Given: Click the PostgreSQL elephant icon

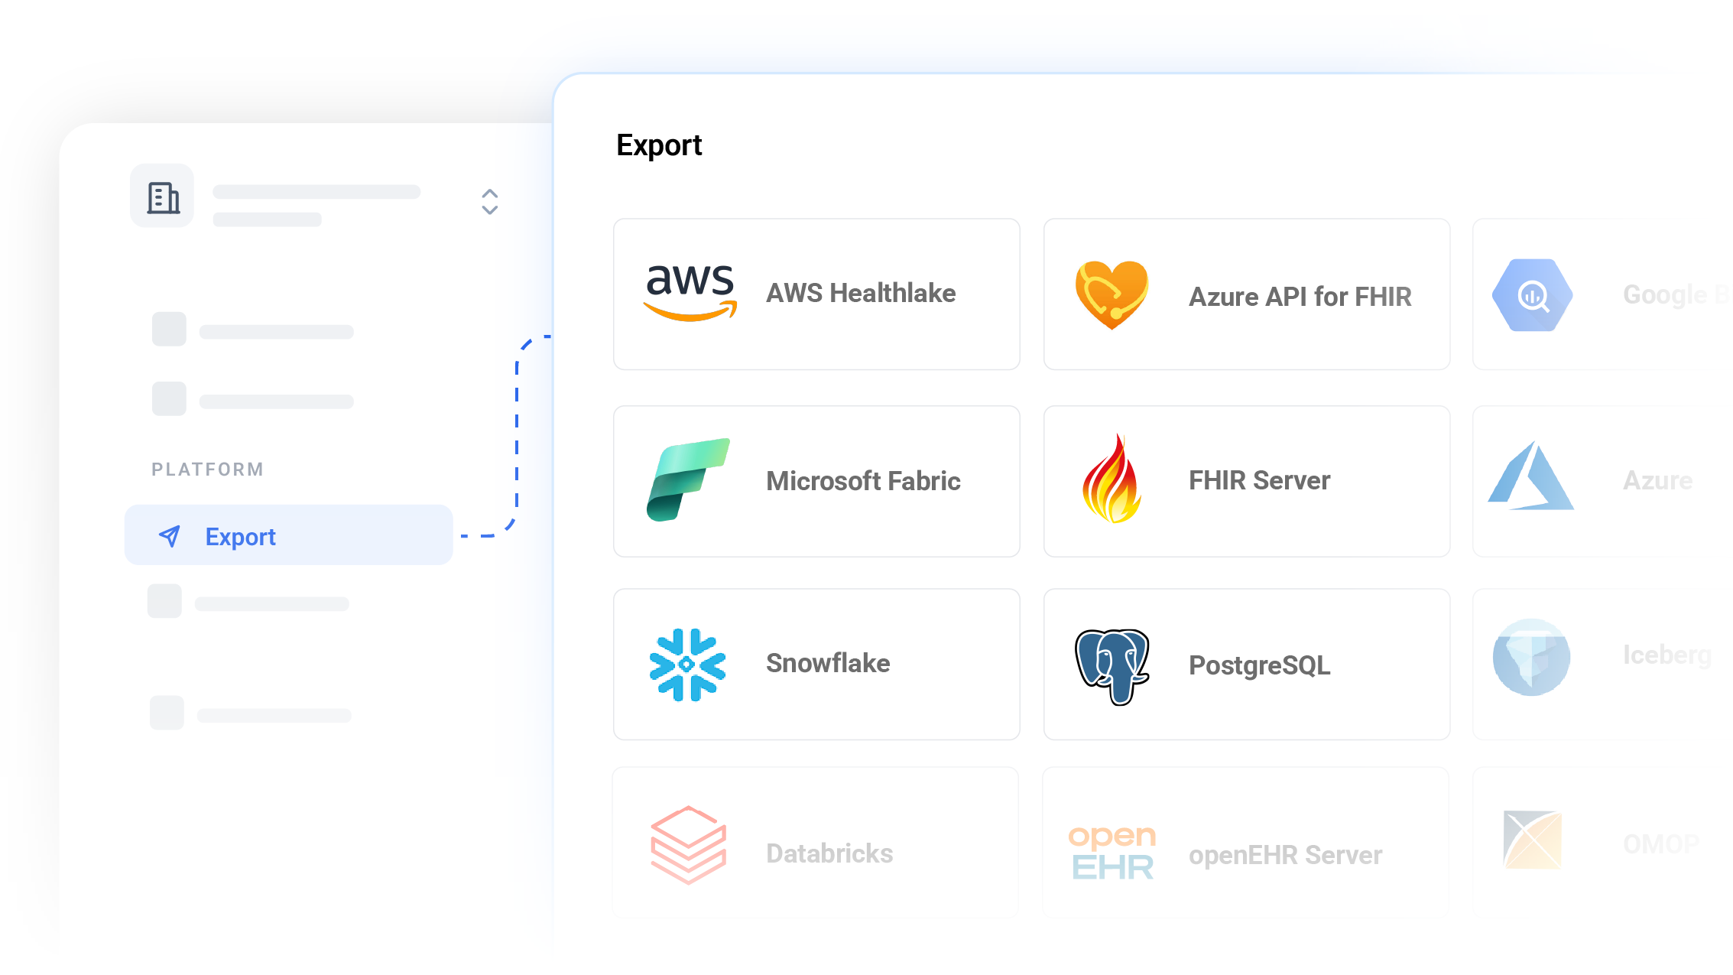Looking at the screenshot, I should pos(1112,666).
